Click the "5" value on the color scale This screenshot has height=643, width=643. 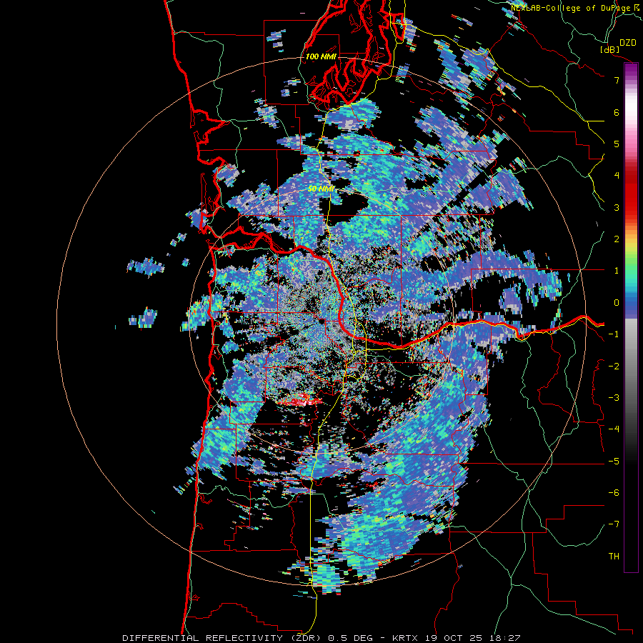617,144
